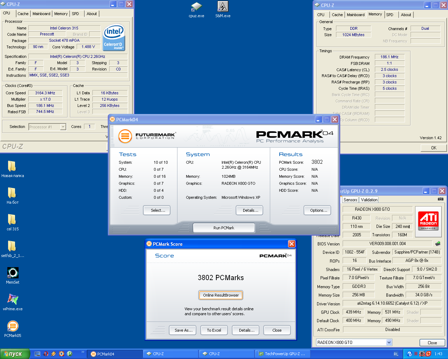
Task: Click Details... button under PCMark04 System
Action: click(x=250, y=210)
